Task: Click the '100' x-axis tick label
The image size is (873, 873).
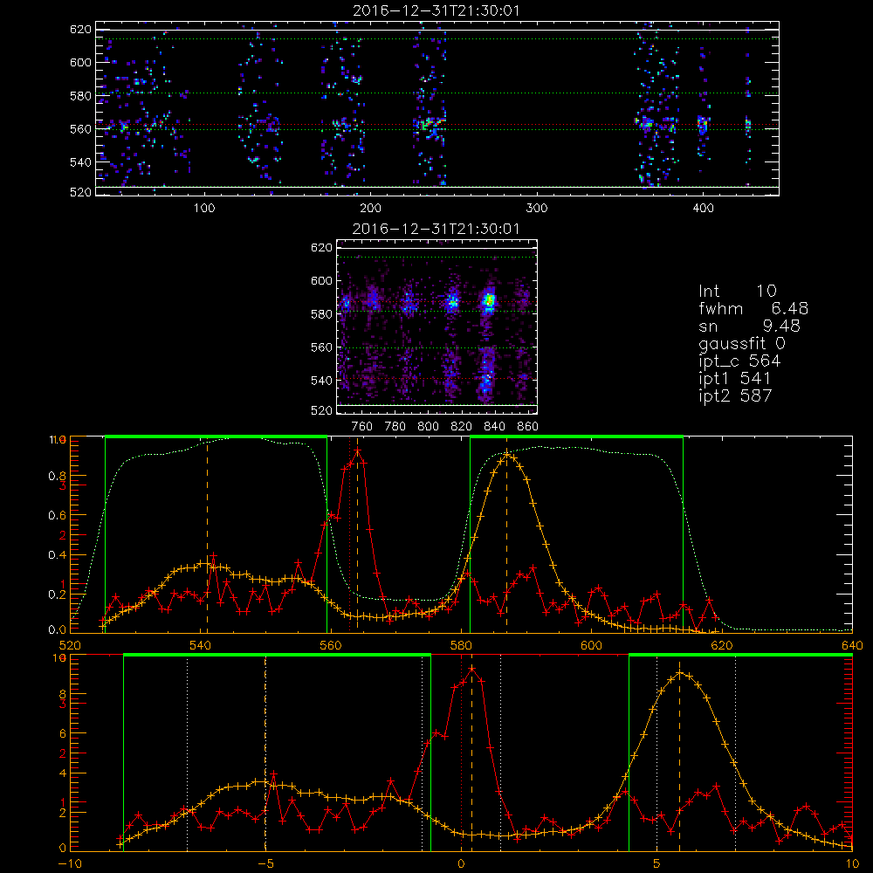Action: point(204,209)
